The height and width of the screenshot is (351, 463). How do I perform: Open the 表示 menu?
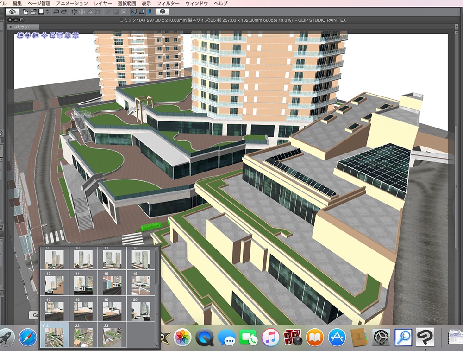coord(146,3)
